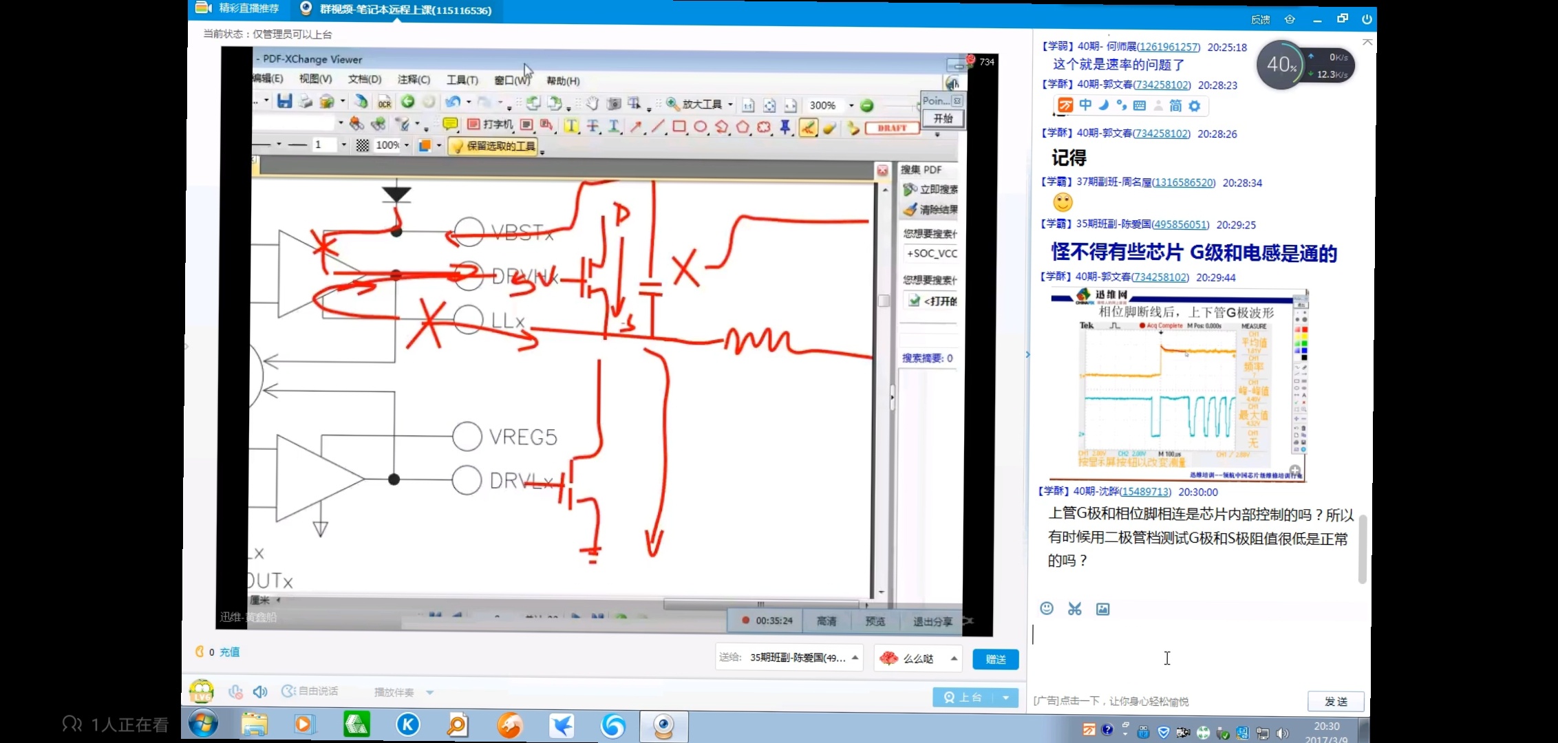The height and width of the screenshot is (743, 1558).
Task: Toggle the muted microphone icon
Action: [x=235, y=691]
